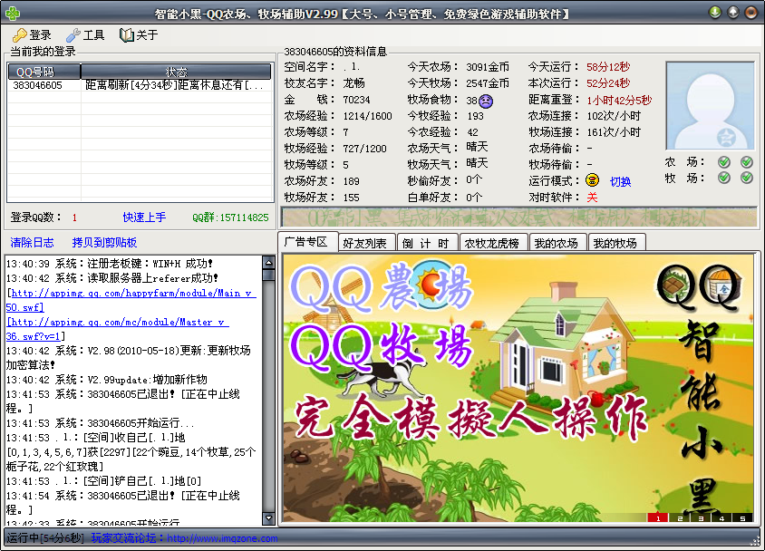Click the QQ農場 QQ牧場 ad banner image
Viewport: 765px width, 551px height.
pos(519,388)
